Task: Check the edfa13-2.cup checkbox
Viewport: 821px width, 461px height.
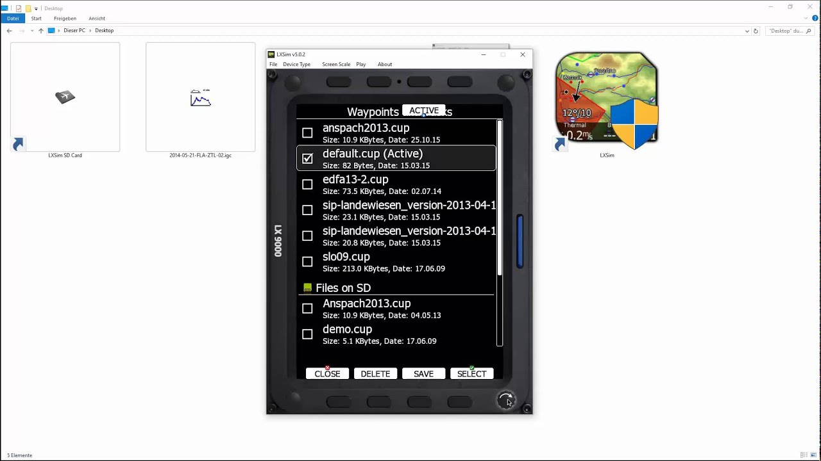Action: [307, 184]
